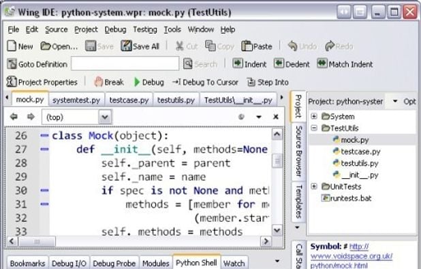Indent code with Indent icon
The width and height of the screenshot is (421, 269).
(238, 63)
